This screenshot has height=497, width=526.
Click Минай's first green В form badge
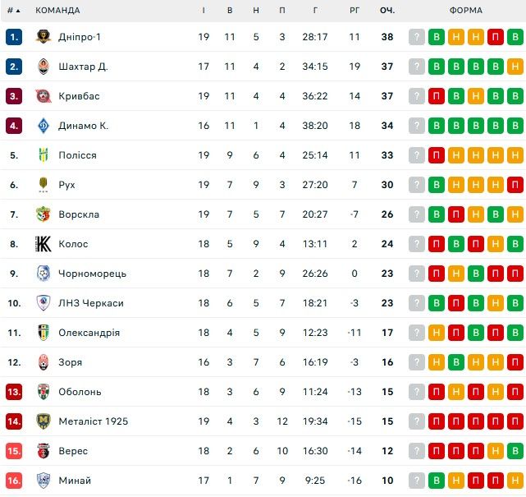click(x=437, y=481)
